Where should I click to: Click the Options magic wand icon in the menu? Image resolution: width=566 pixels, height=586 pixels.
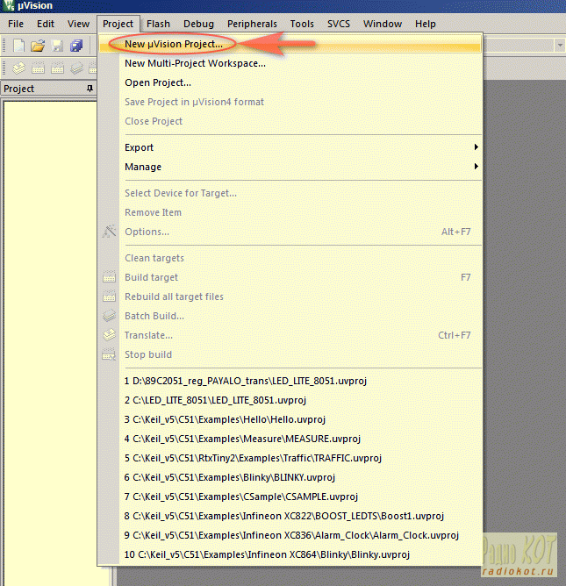pos(109,232)
